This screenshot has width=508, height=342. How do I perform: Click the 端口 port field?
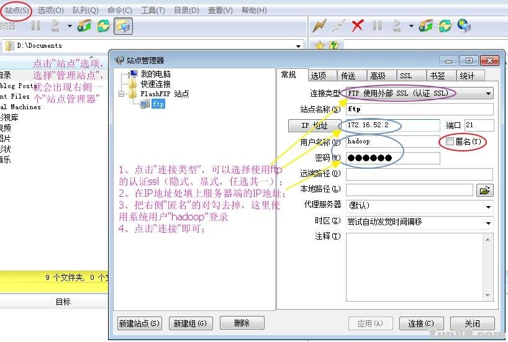tap(479, 125)
